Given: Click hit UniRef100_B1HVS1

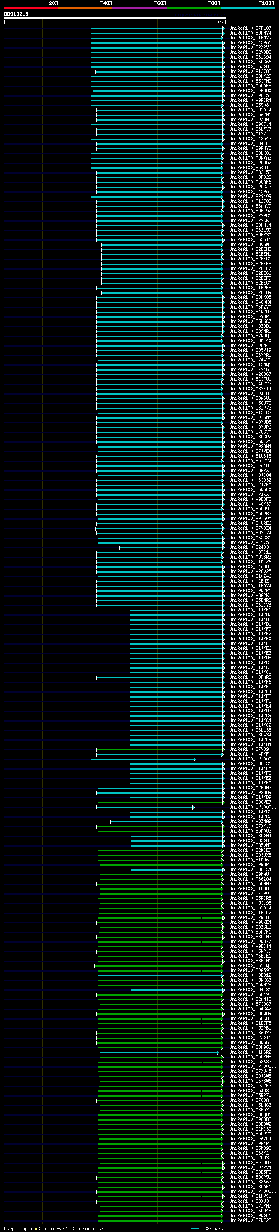Looking at the screenshot, I should pyautogui.click(x=250, y=1196).
